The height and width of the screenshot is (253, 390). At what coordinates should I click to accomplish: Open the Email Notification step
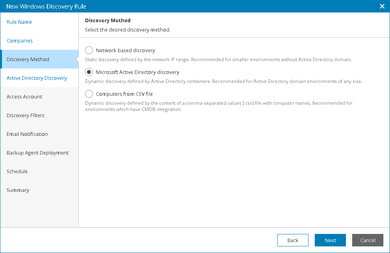tap(27, 134)
